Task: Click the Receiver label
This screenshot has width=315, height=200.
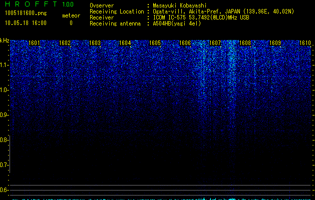Action: (102, 17)
